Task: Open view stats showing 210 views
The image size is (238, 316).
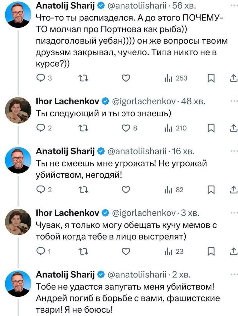Action: 176,129
